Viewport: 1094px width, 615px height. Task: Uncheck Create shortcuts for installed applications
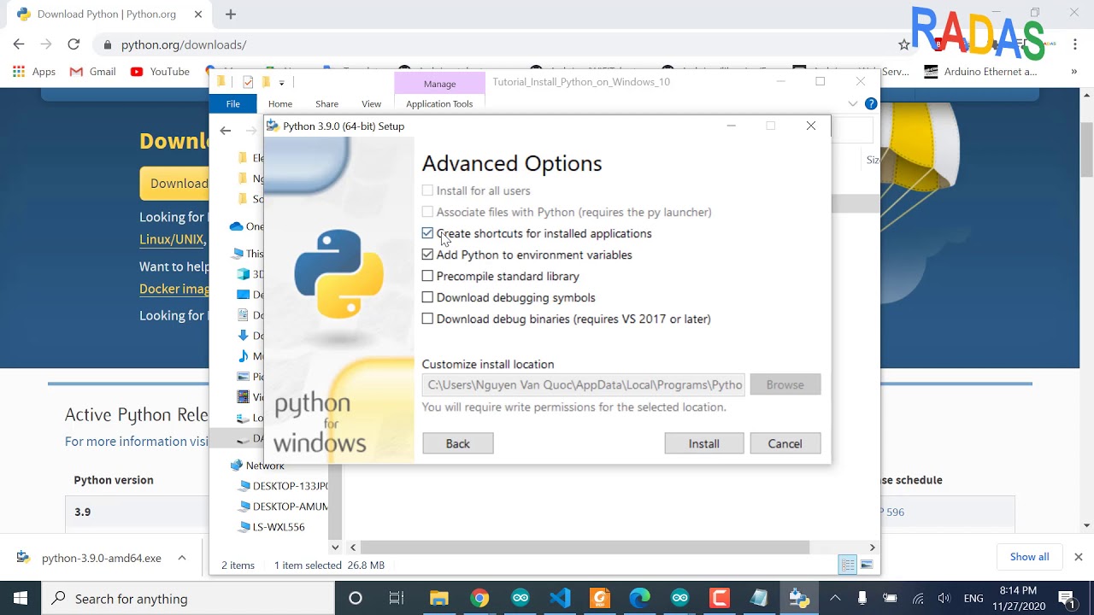pyautogui.click(x=427, y=233)
